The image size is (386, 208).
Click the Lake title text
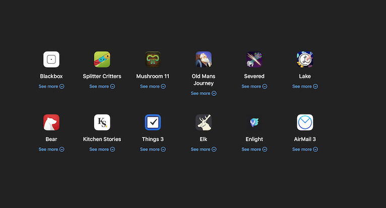click(305, 76)
